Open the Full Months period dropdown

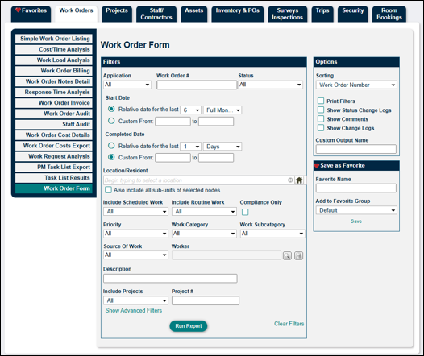[222, 110]
